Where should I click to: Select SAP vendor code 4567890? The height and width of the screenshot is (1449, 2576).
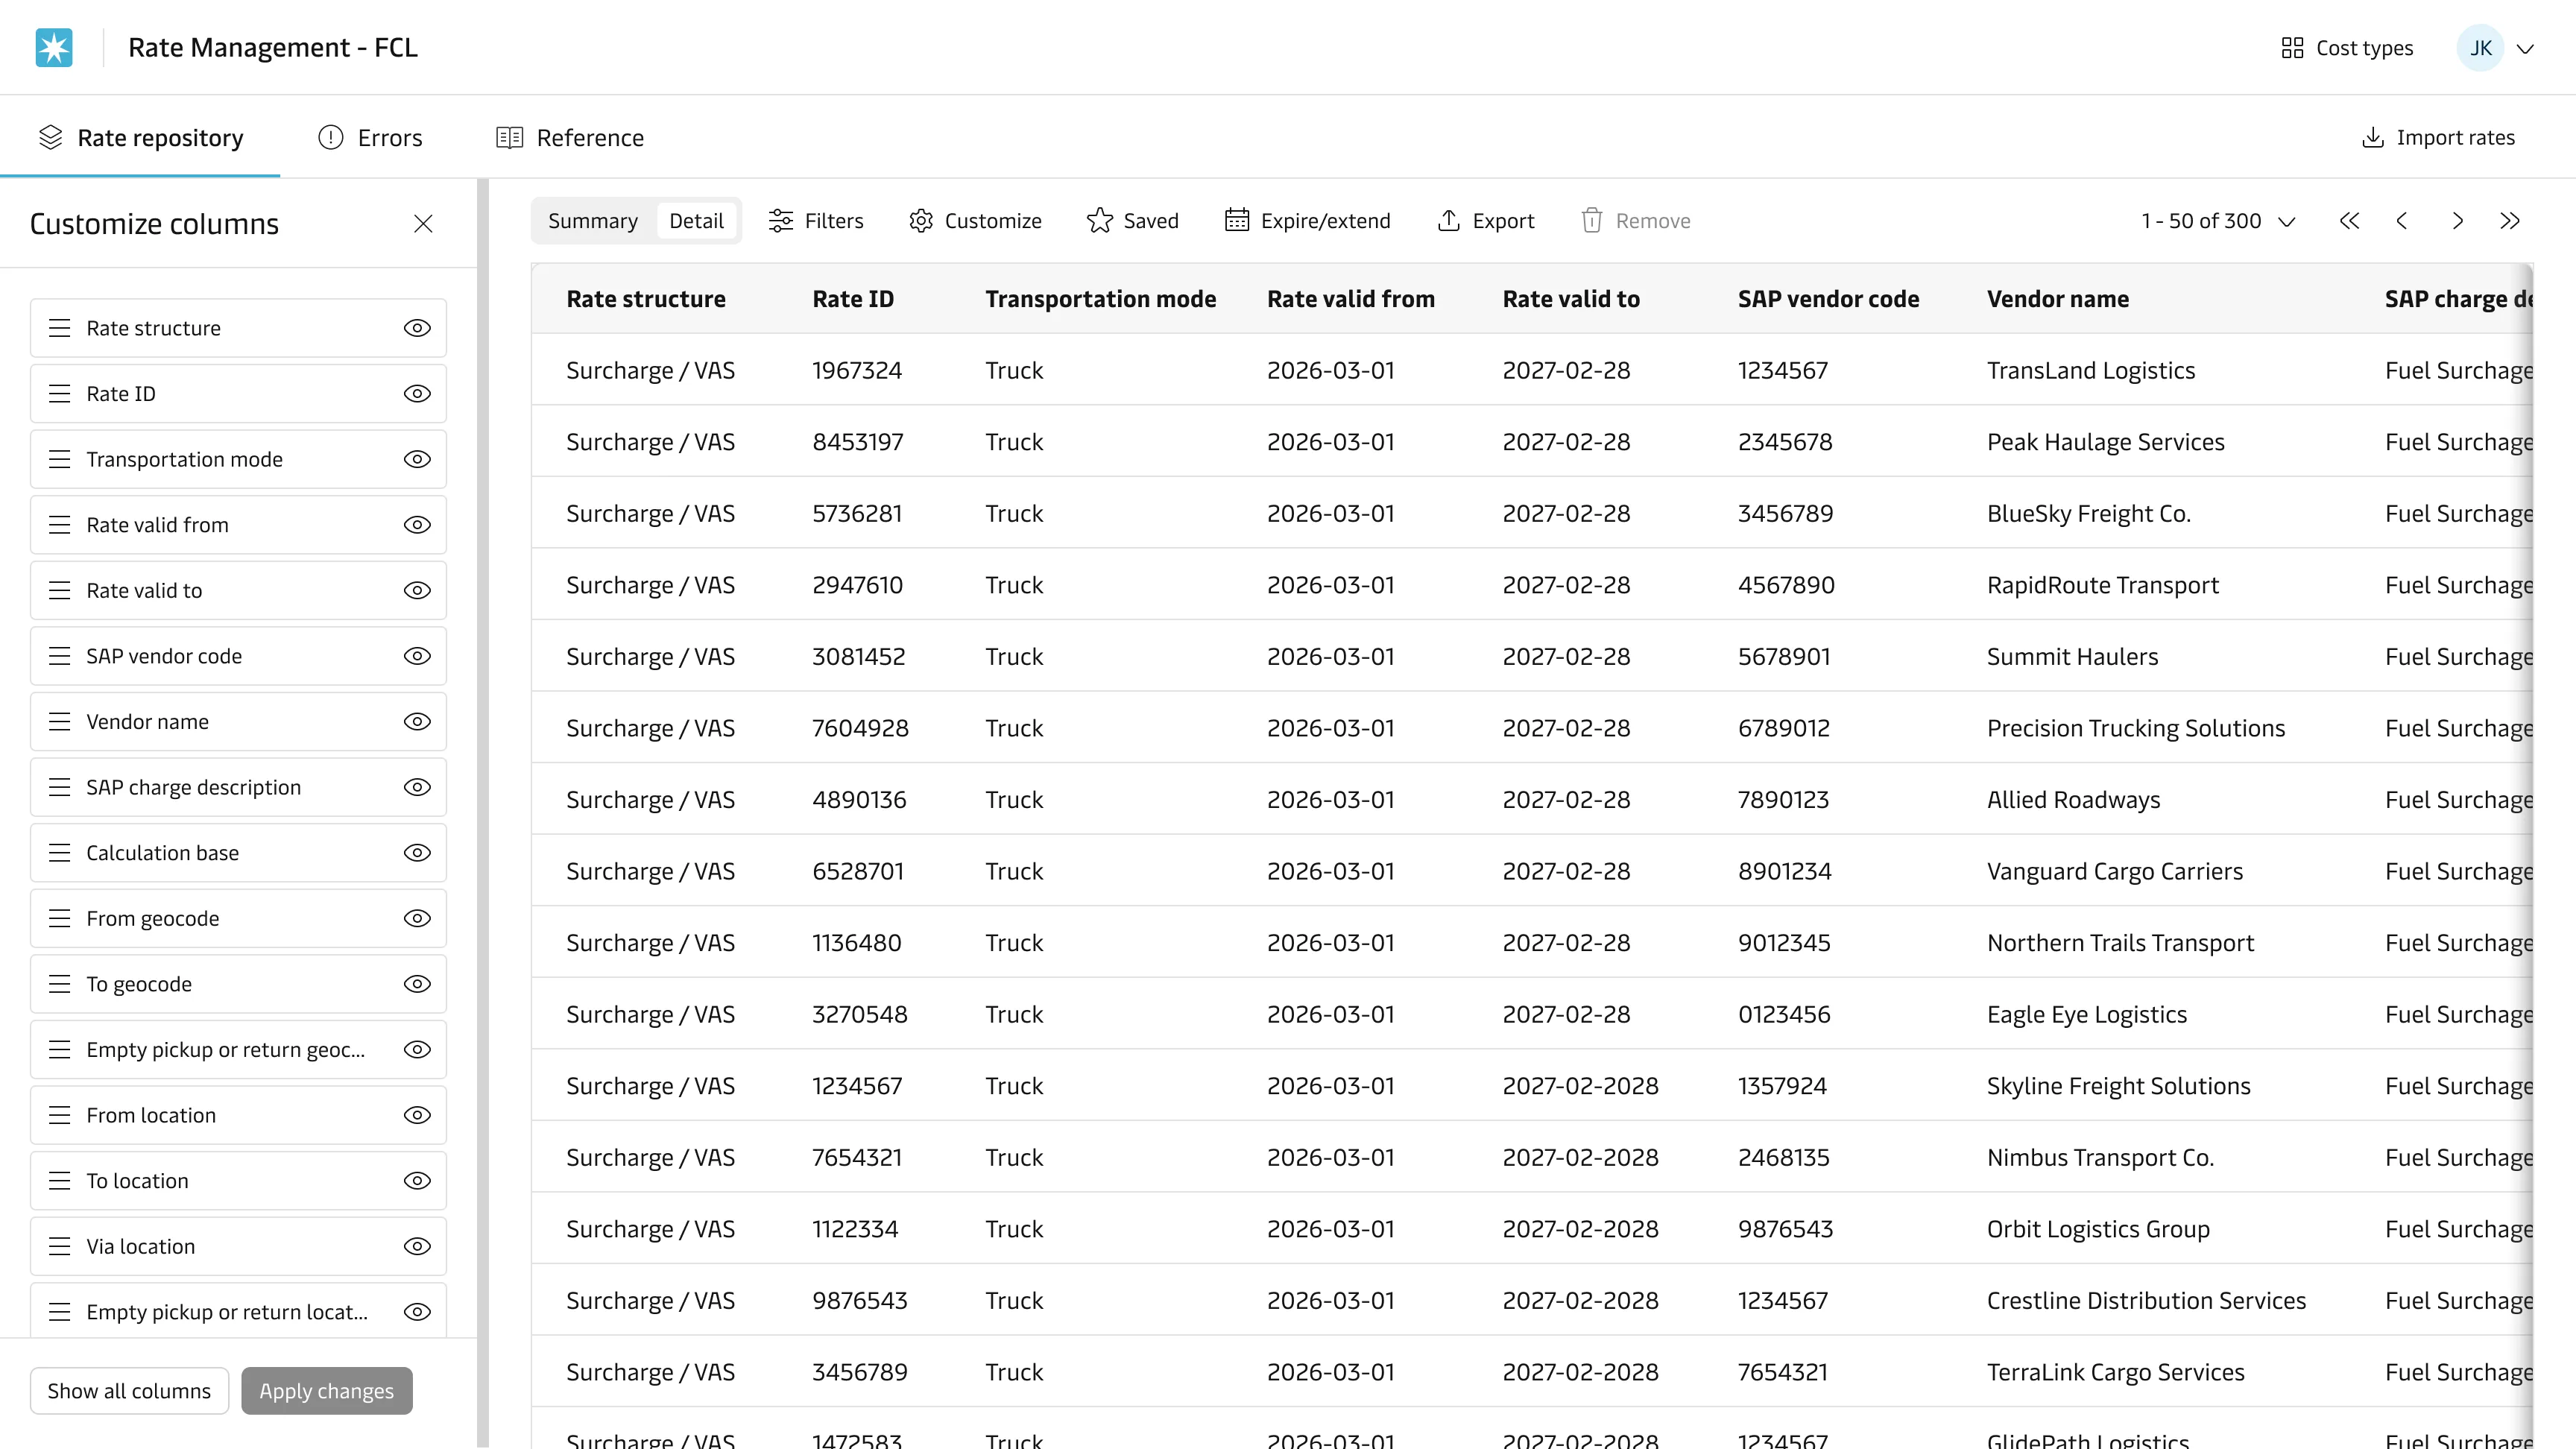coord(1786,585)
